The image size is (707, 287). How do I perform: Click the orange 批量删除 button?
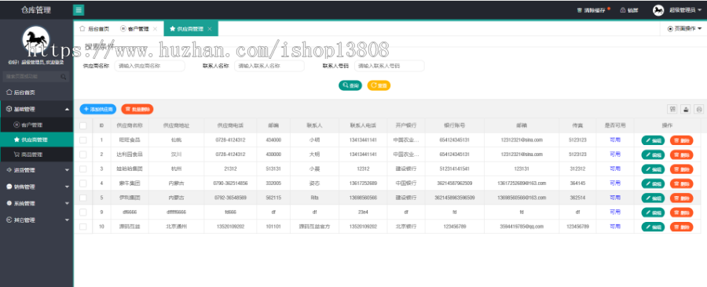pyautogui.click(x=137, y=109)
